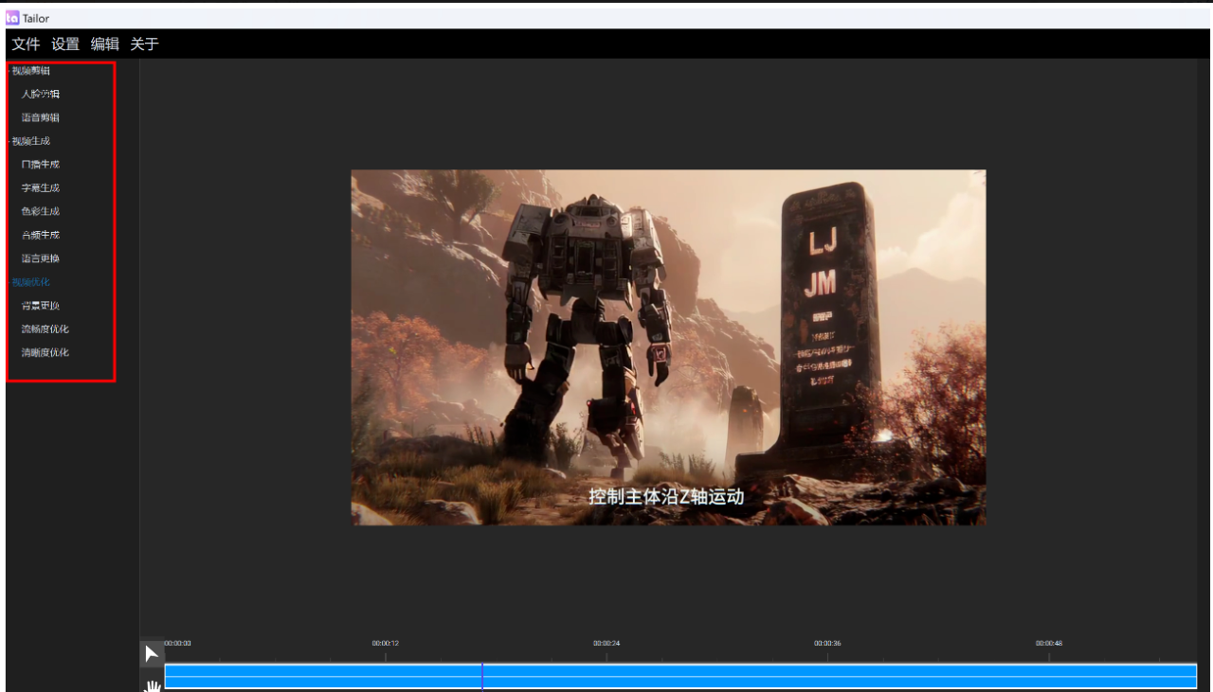1213x692 pixels.
Task: Click the robot video preview frame
Action: [x=668, y=347]
